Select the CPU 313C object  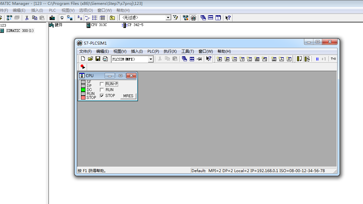tap(97, 25)
